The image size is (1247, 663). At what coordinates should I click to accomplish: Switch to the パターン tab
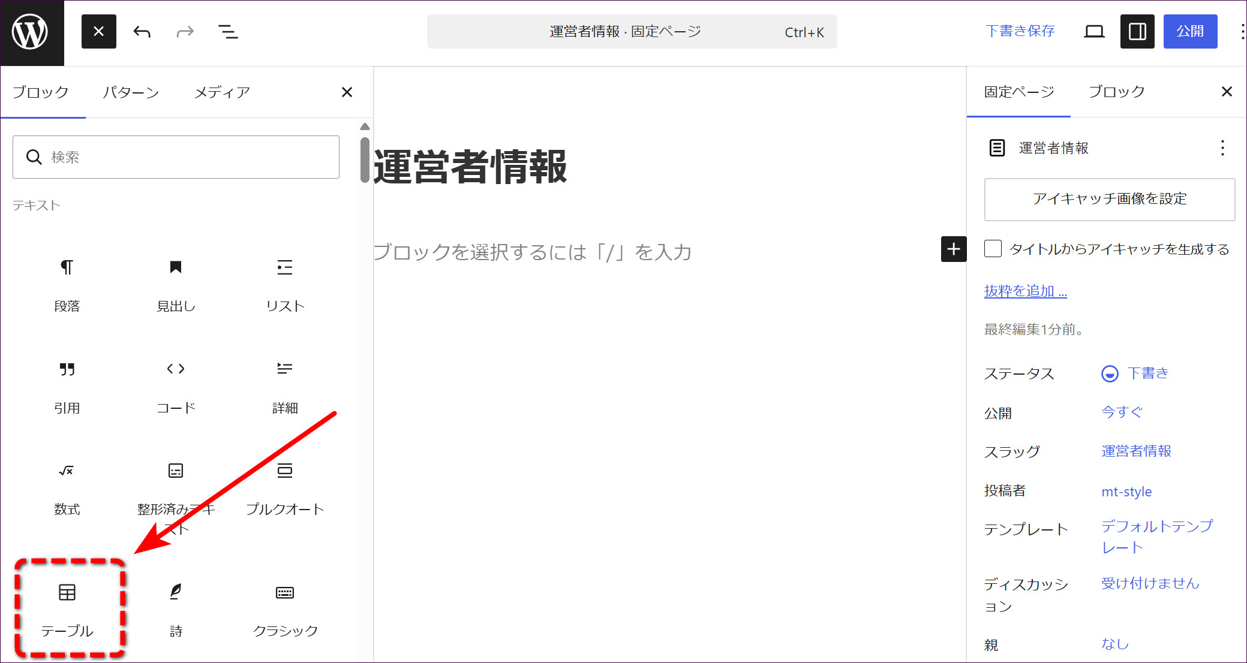(x=131, y=92)
